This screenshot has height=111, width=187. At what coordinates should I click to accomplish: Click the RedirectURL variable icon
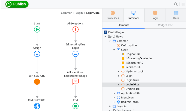pyautogui.click(x=123, y=67)
